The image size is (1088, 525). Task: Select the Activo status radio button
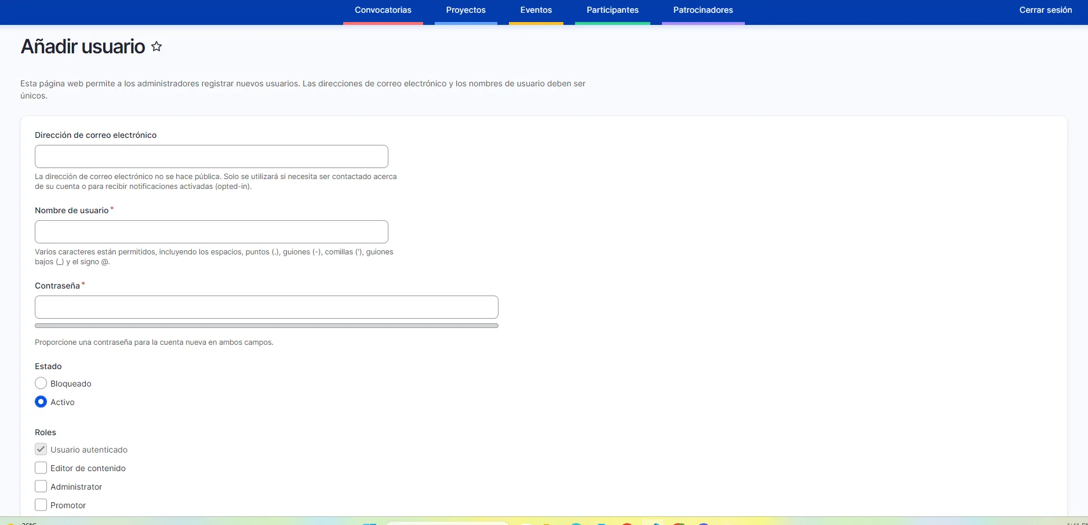[41, 402]
